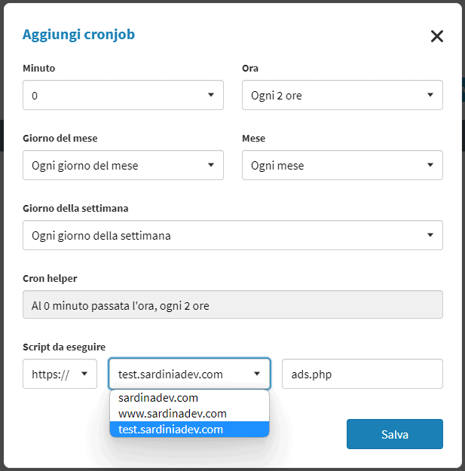Image resolution: width=465 pixels, height=471 pixels.
Task: Click the Giorno del mese label
Action: coord(60,139)
